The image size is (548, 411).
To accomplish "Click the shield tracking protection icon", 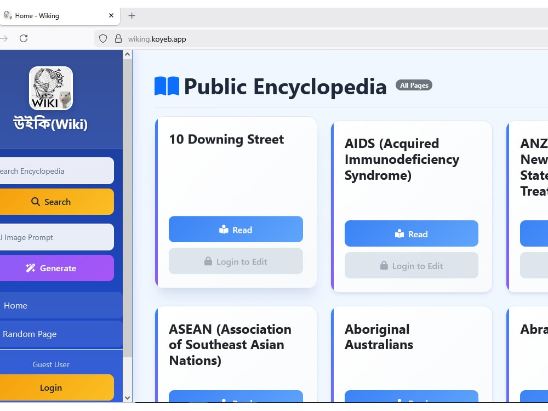I will (103, 38).
